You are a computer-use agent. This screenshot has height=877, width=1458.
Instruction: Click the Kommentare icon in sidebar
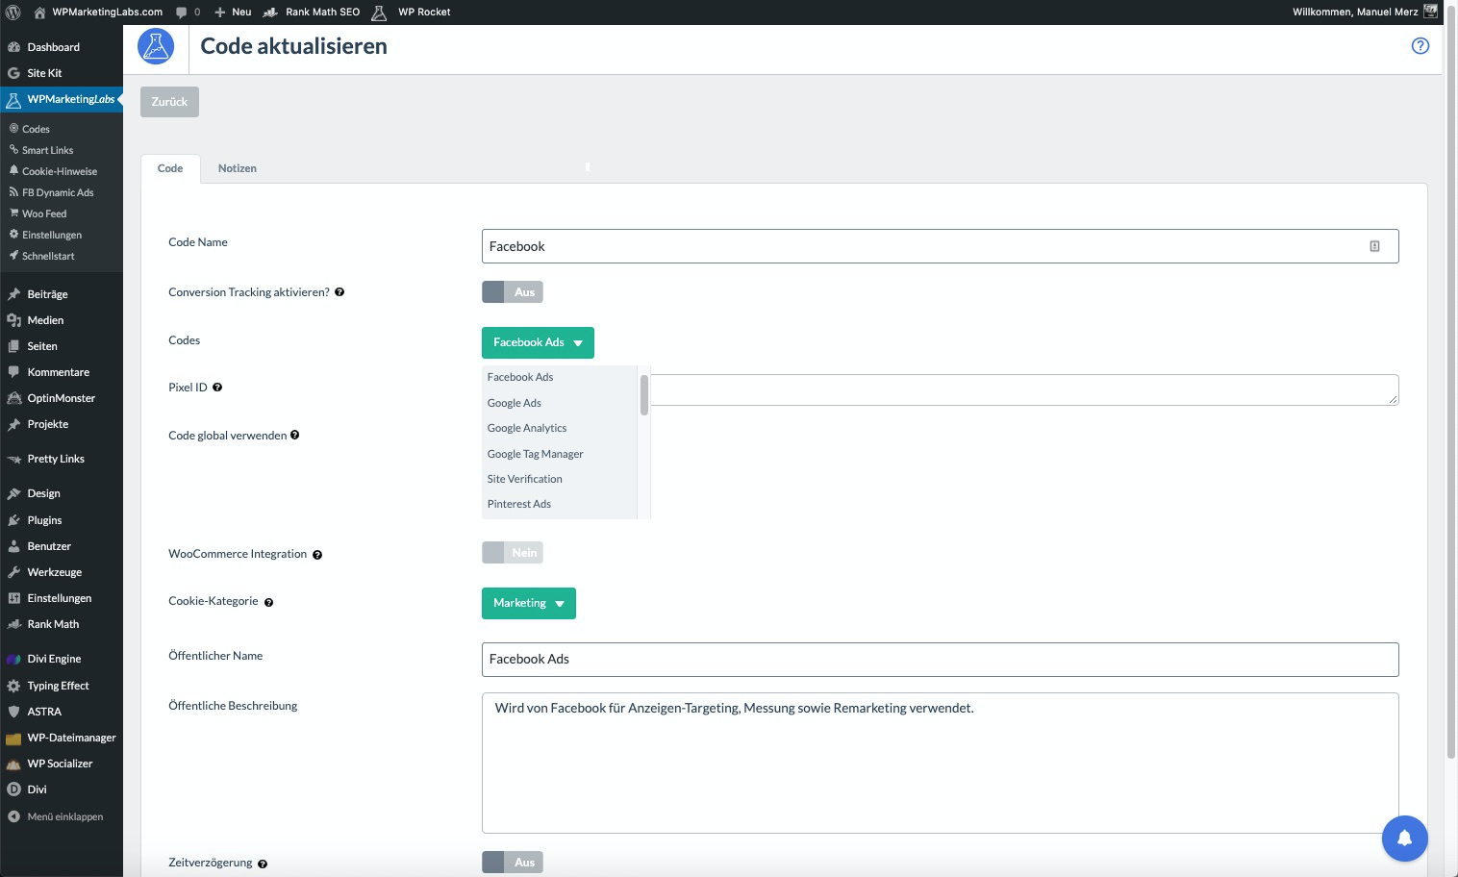point(13,372)
